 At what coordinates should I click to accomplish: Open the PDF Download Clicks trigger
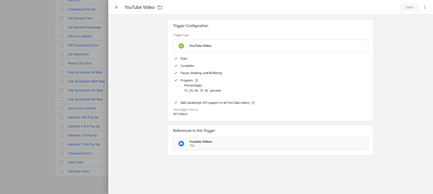click(x=83, y=45)
